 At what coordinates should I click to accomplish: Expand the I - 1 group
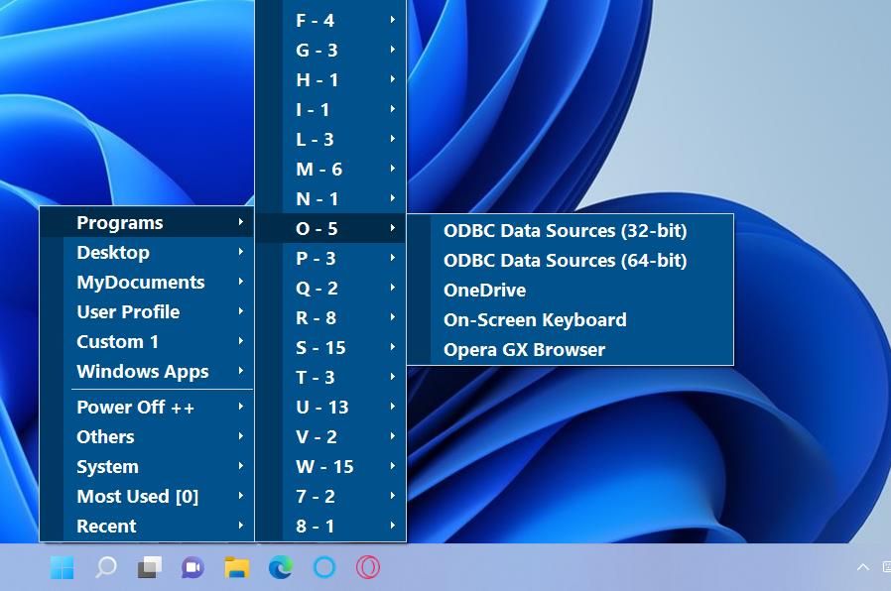tap(330, 109)
